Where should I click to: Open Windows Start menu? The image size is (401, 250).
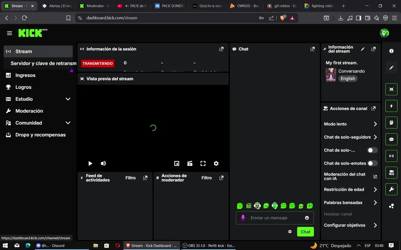click(x=5, y=245)
